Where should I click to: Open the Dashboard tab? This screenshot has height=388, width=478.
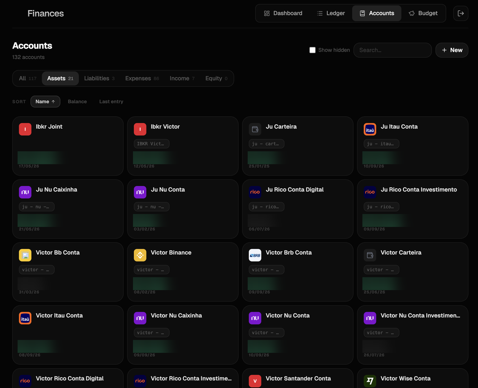click(x=283, y=13)
